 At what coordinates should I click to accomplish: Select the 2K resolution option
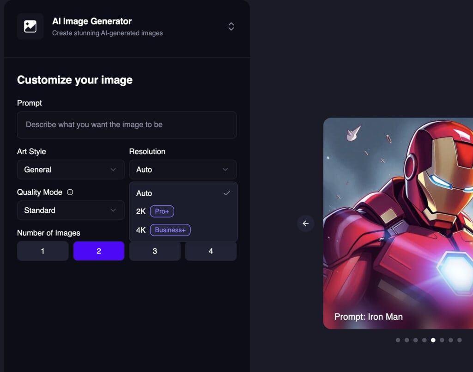[x=183, y=211]
